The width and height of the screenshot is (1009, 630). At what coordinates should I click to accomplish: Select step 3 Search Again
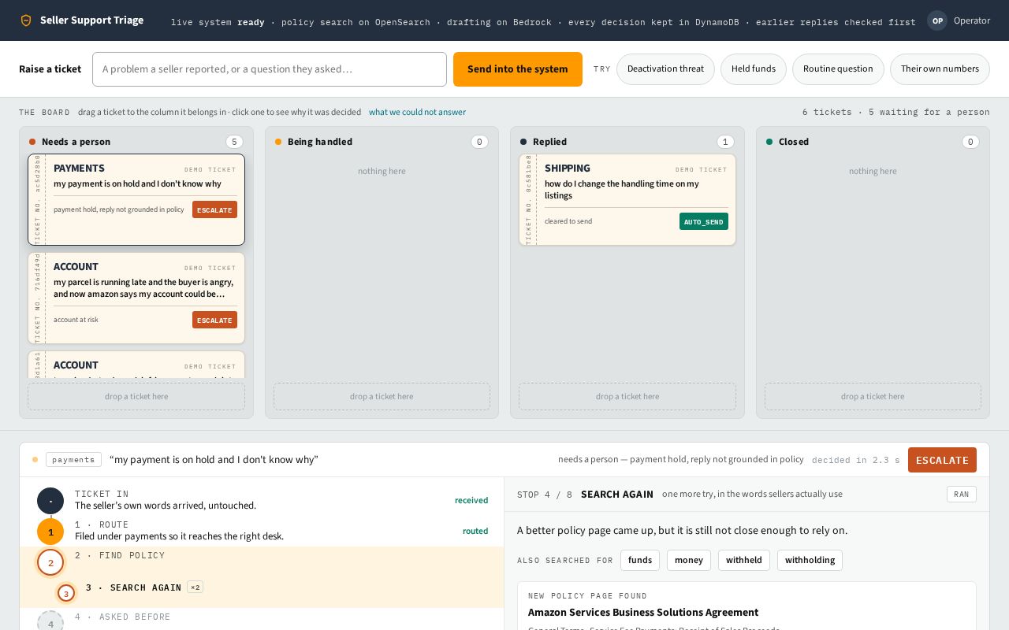pyautogui.click(x=262, y=592)
